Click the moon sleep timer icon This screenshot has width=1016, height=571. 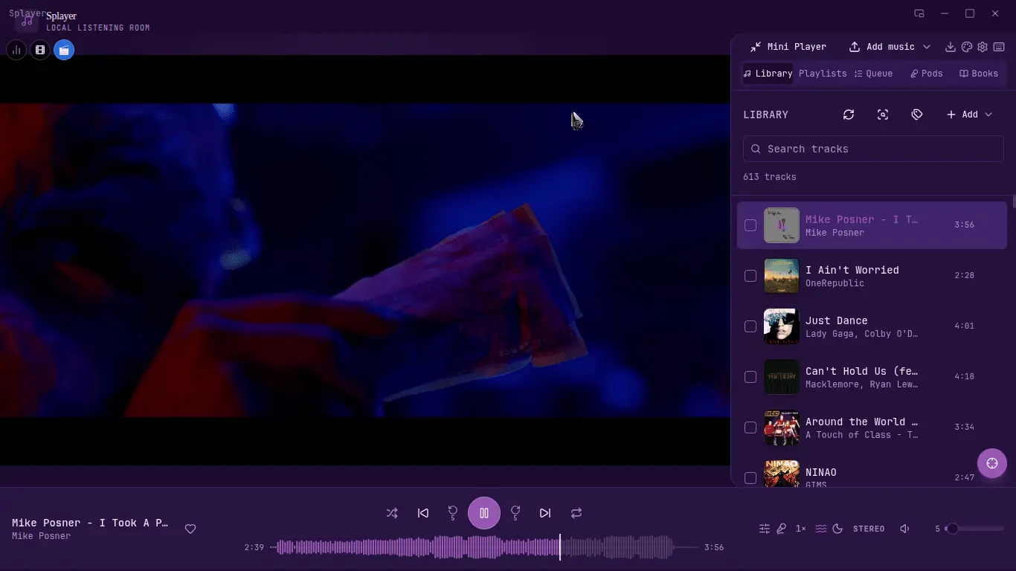[837, 529]
